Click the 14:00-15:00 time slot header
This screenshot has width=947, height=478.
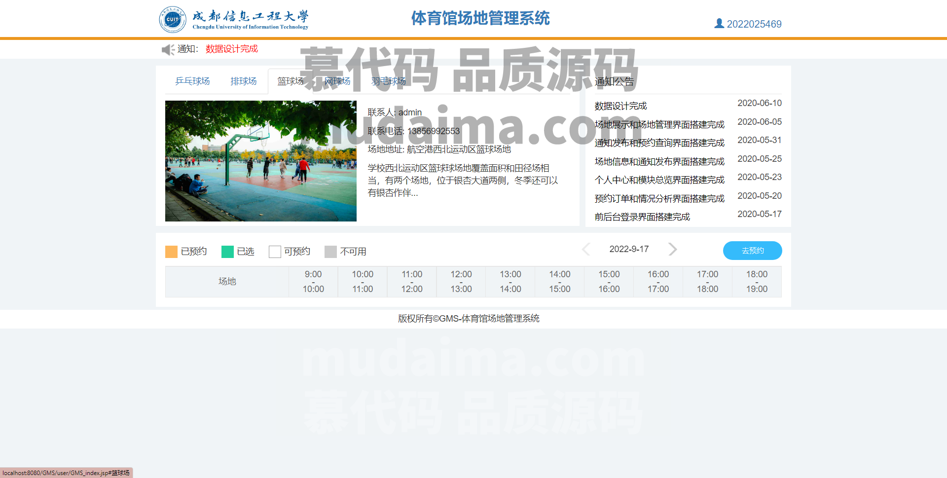560,282
